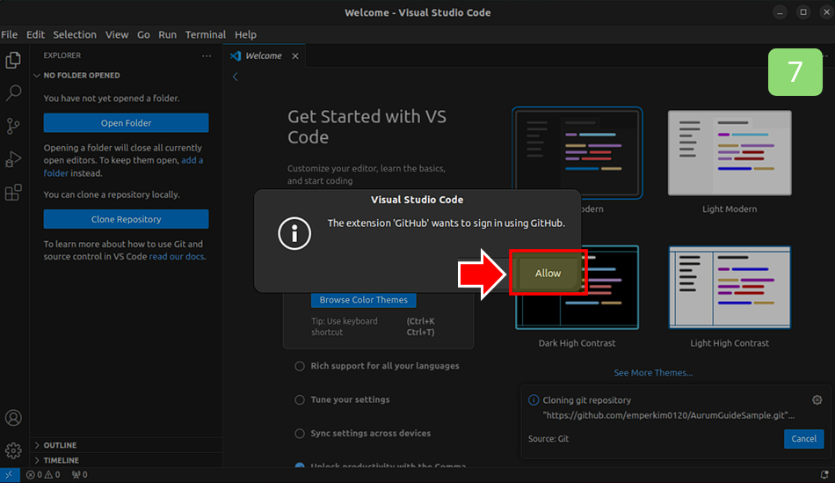Select 'Rich support for all your languages' step
This screenshot has height=483, width=835.
pyautogui.click(x=377, y=366)
